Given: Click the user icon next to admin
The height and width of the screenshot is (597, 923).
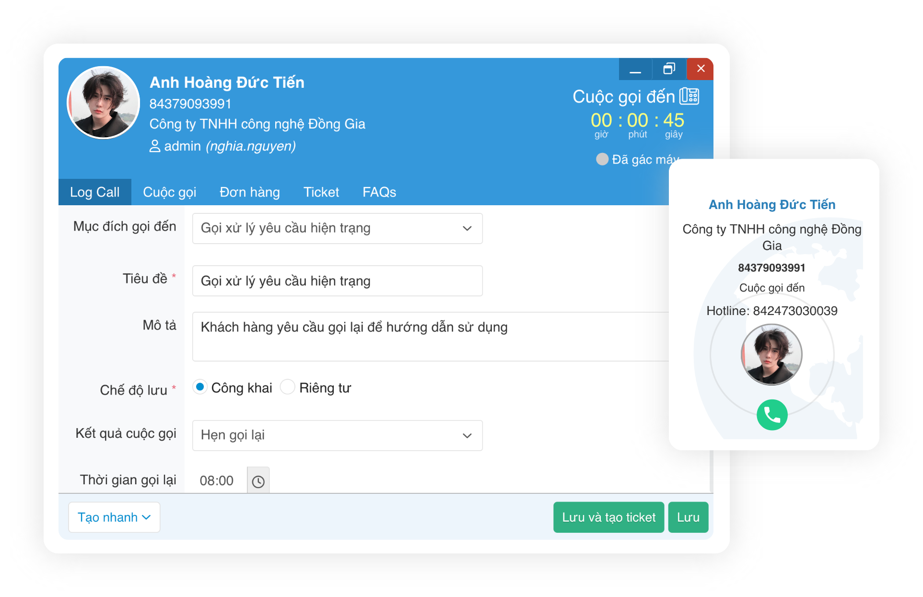Looking at the screenshot, I should 154,146.
